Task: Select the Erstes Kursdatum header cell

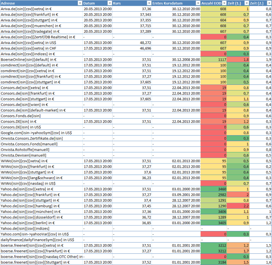Action: pos(176,3)
